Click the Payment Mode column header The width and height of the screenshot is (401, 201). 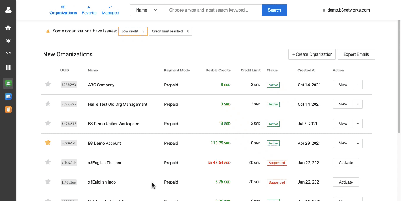click(x=177, y=70)
